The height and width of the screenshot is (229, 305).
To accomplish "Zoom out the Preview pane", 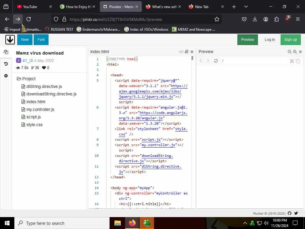I will (x=290, y=52).
